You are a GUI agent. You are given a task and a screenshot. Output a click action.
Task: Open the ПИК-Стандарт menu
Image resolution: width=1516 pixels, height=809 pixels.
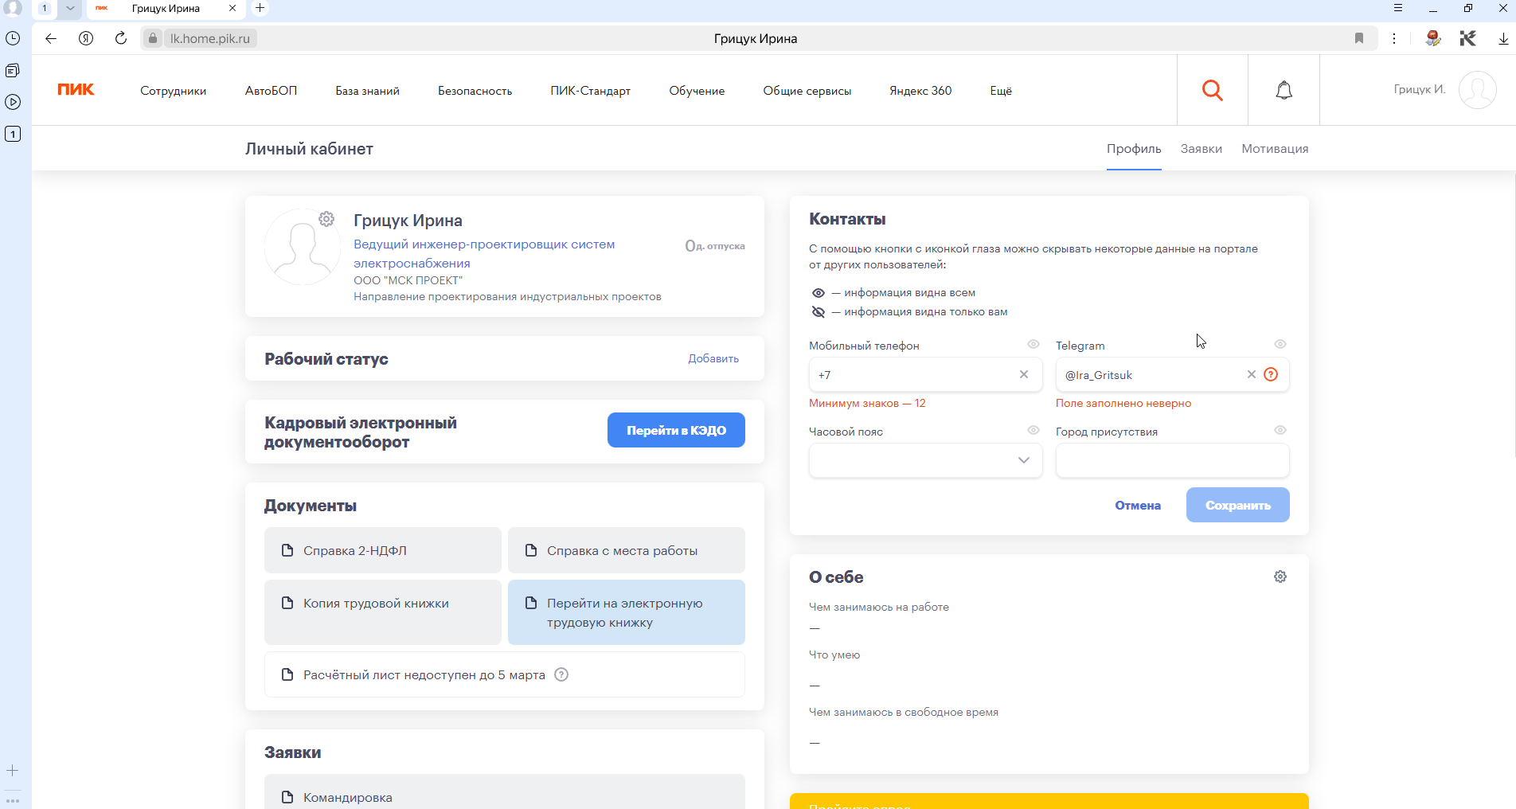tap(590, 91)
